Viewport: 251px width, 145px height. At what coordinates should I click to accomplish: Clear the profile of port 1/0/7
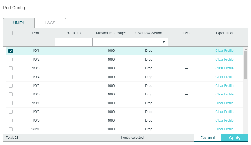[x=224, y=103]
